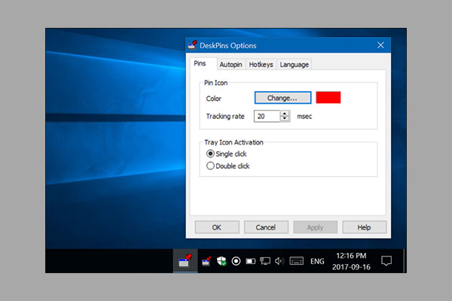Click the red pin color swatch
Screen dimensions: 452x301
click(x=328, y=97)
